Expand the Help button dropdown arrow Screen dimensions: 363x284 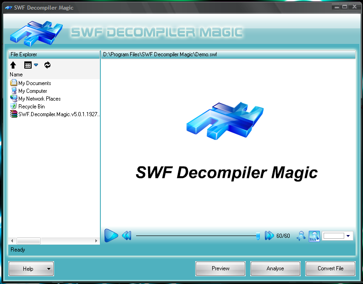(x=49, y=269)
